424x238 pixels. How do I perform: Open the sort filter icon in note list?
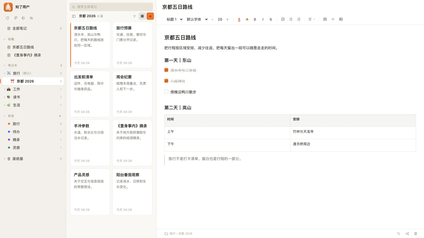(x=134, y=16)
